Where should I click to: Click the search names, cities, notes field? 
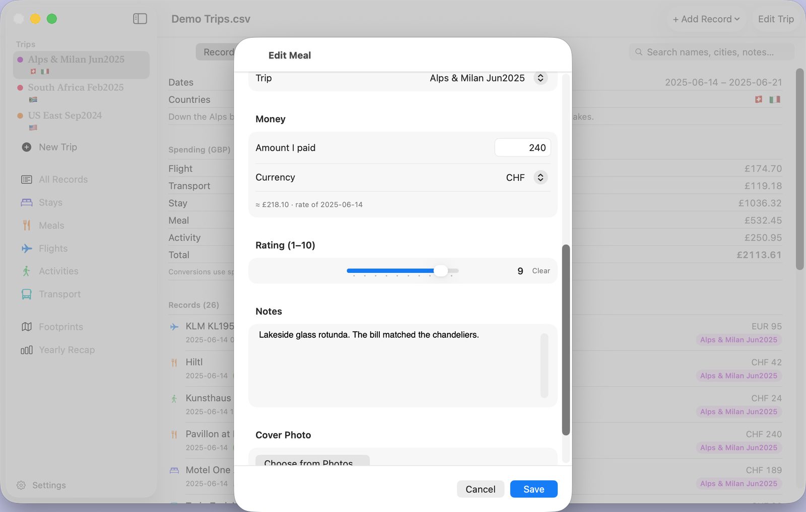tap(711, 52)
